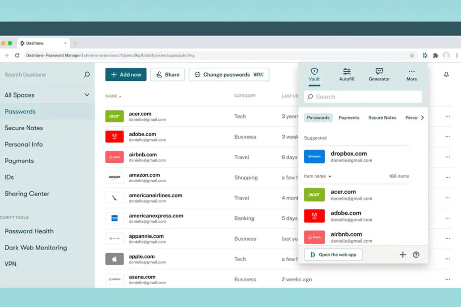Viewport: 461px width, 307px height.
Task: Sort list by NAME column header
Action: 113,96
